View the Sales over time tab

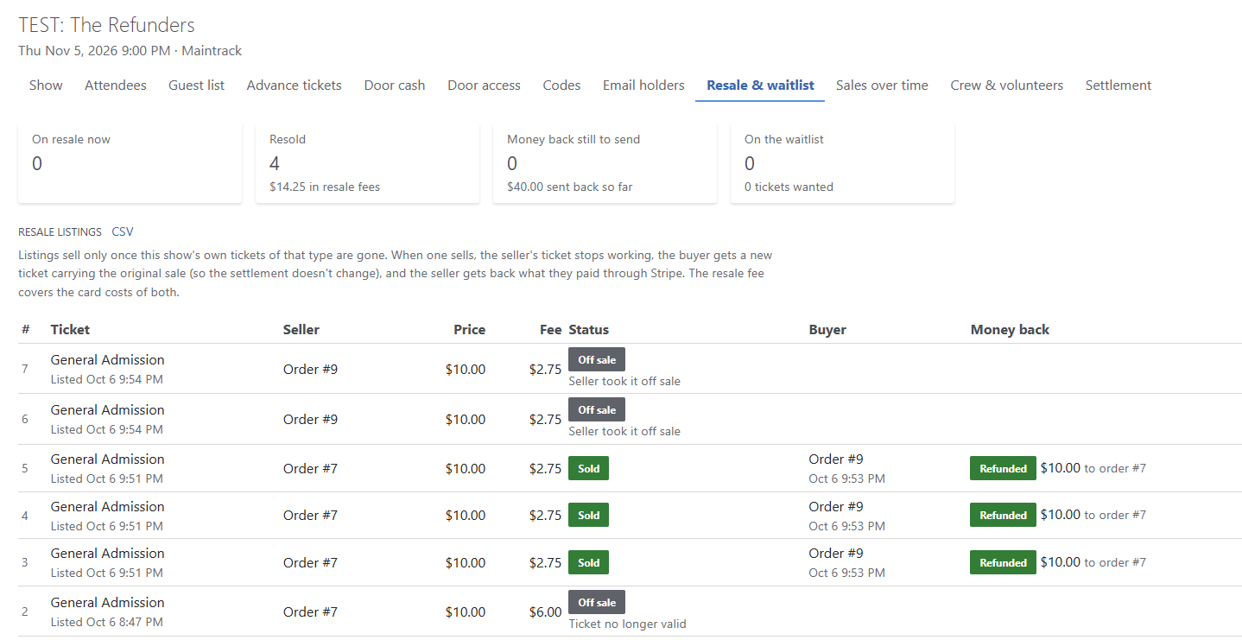[x=882, y=86]
